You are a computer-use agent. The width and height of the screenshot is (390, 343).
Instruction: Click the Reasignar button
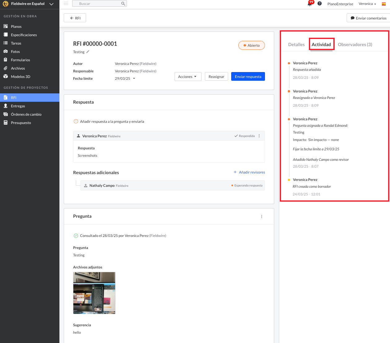[x=216, y=77]
